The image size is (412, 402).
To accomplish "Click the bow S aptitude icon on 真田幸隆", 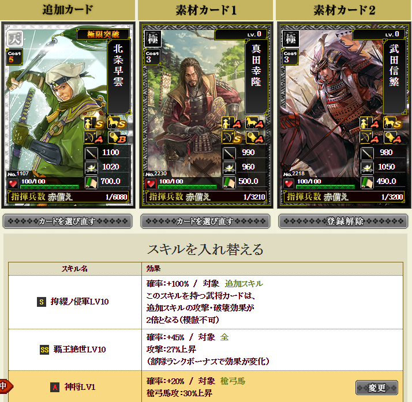I will (x=232, y=137).
